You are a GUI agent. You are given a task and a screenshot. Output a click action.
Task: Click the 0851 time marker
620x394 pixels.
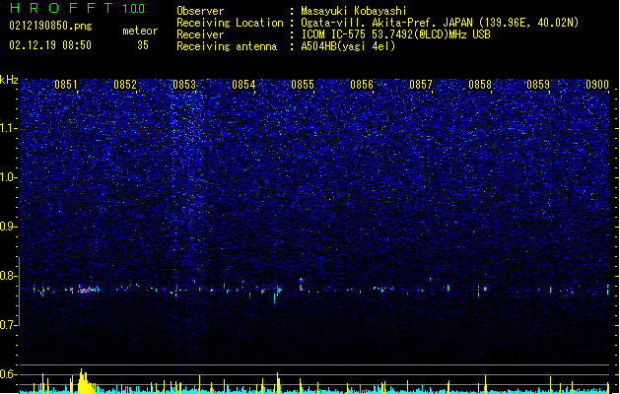[x=66, y=85]
